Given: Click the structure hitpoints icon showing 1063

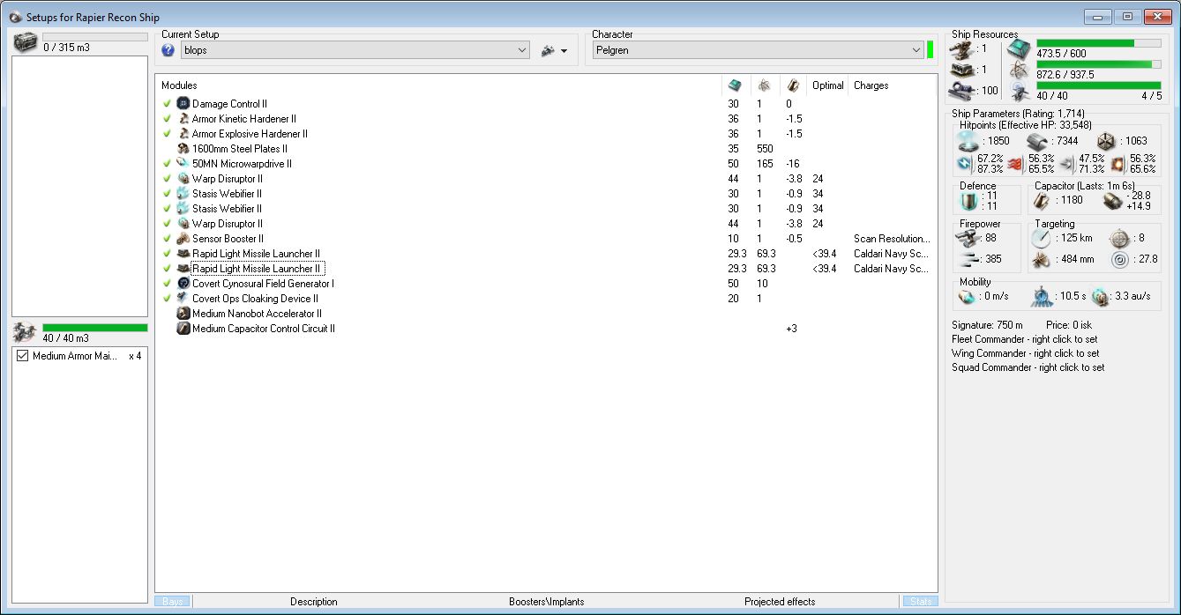Looking at the screenshot, I should [1105, 141].
